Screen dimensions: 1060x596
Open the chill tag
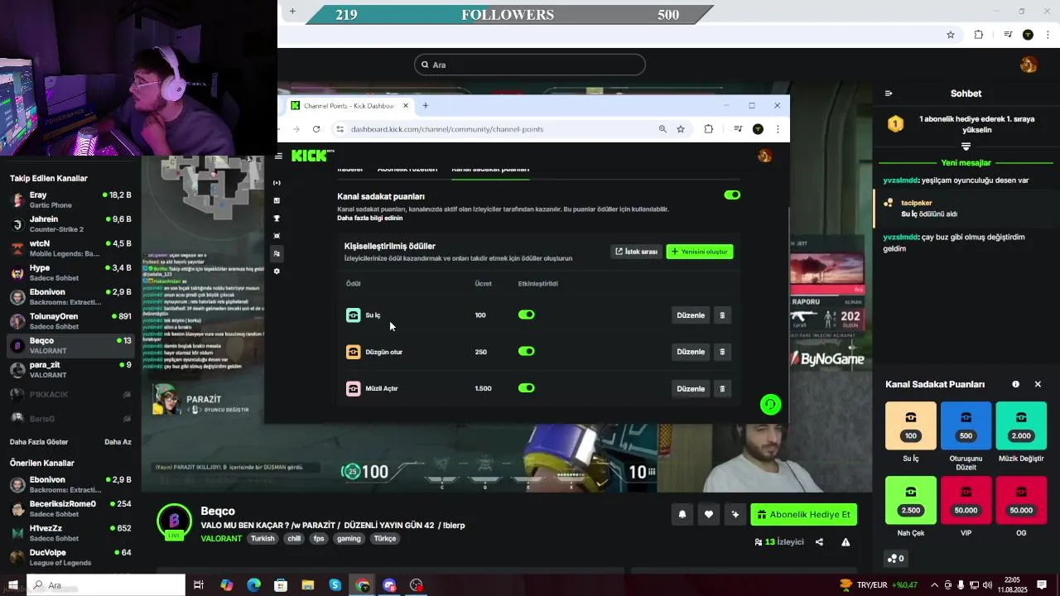coord(294,539)
